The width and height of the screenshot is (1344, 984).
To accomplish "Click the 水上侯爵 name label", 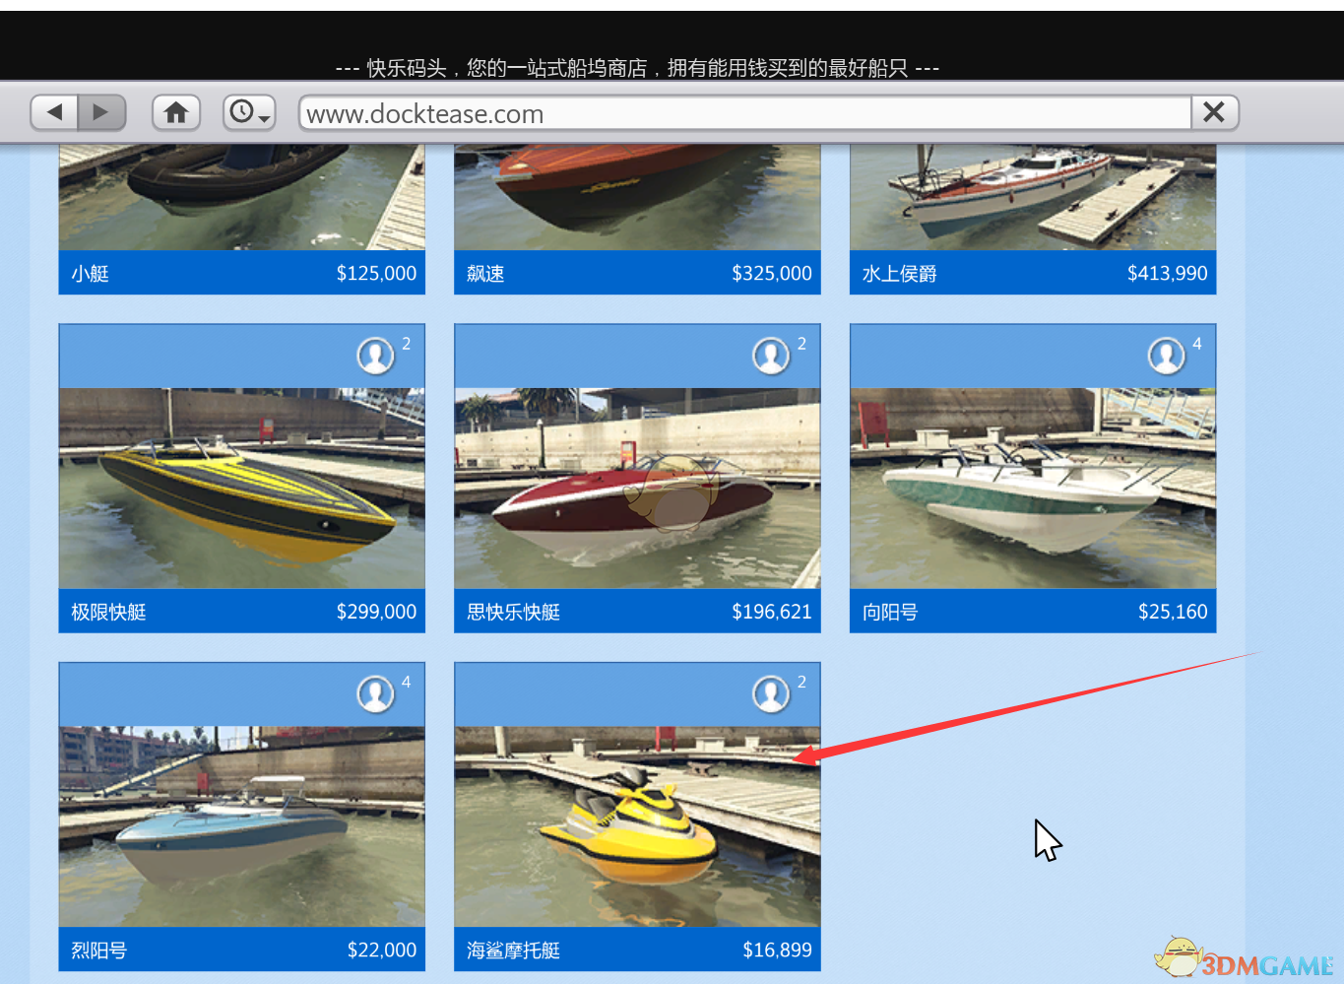I will 899,273.
